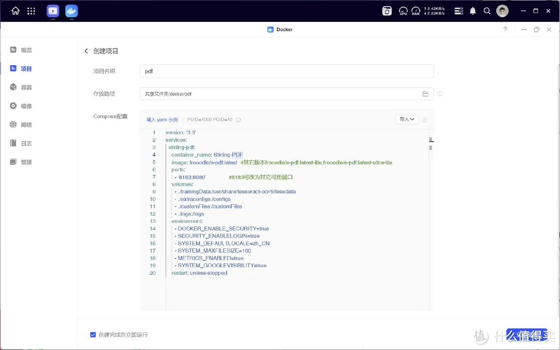Open the app grid launcher icon
Viewport: 560px width, 350px height.
31,11
